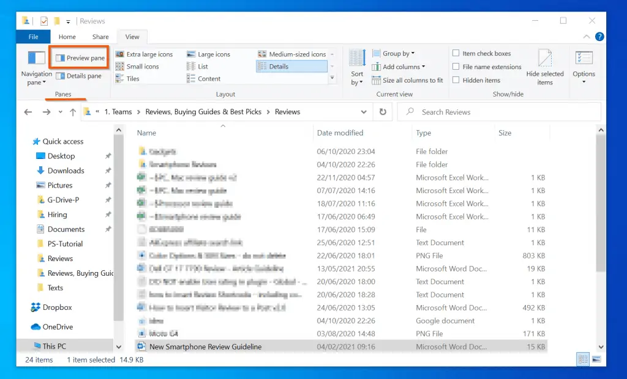Go up one folder level
Screen dimensions: 627x379
click(73, 112)
